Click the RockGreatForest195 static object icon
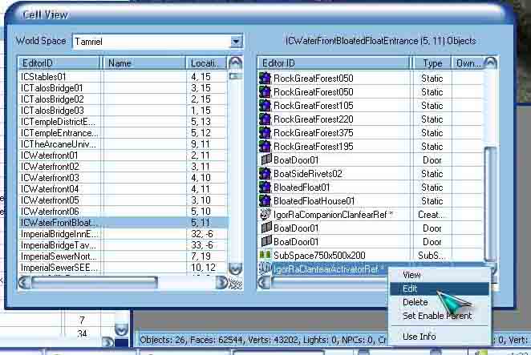 point(265,146)
